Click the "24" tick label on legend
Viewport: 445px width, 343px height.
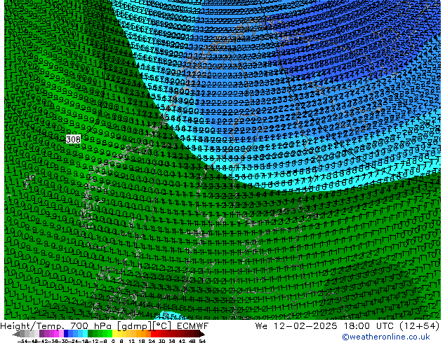152,341
